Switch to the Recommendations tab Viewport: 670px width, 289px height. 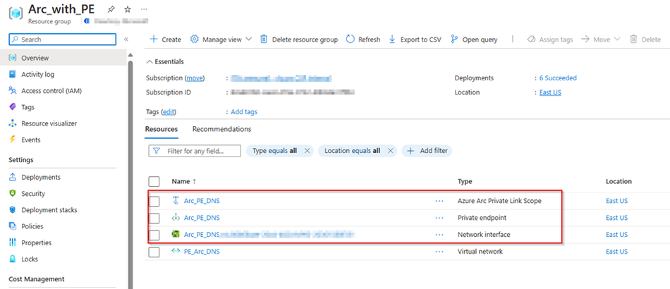point(221,129)
